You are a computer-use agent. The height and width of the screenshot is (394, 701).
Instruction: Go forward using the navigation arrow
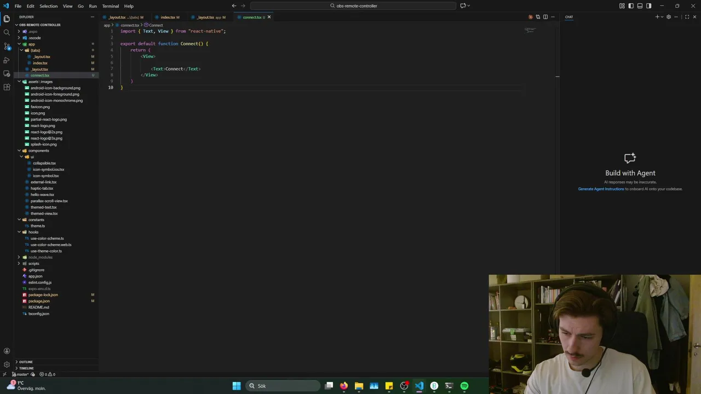tap(243, 5)
